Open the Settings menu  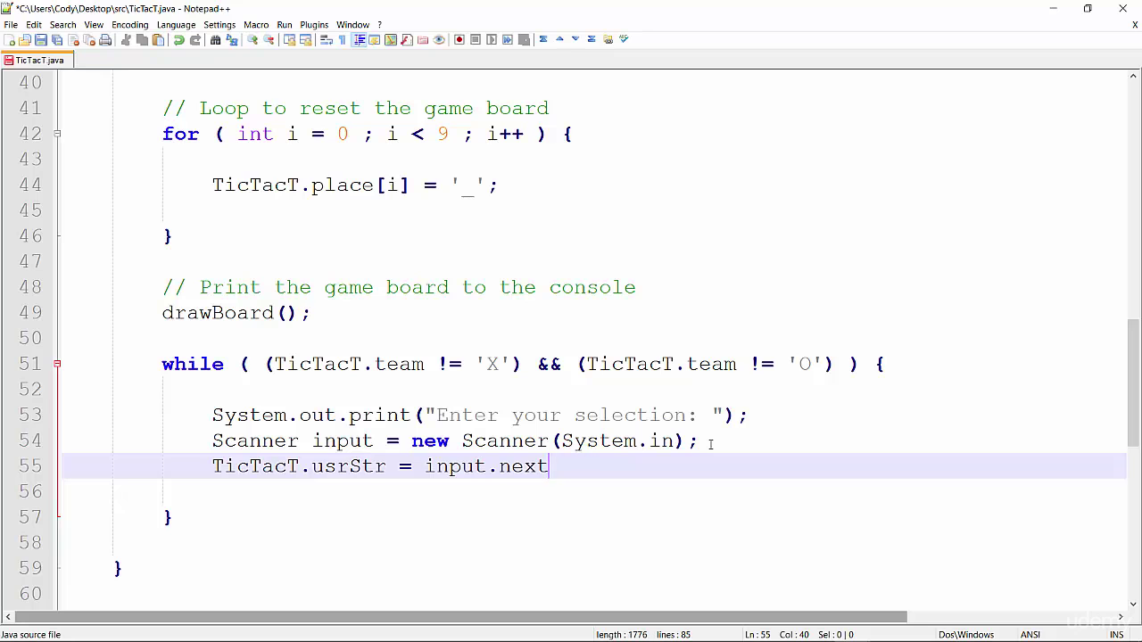pos(219,24)
